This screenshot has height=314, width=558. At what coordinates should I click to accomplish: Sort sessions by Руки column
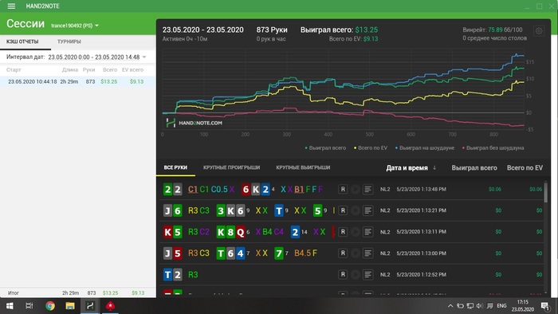[89, 69]
